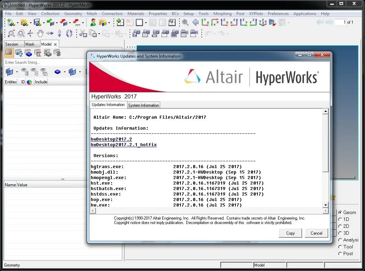365x271 pixels.
Task: Click the scroll down arrow in the dialog
Action: pyautogui.click(x=325, y=205)
